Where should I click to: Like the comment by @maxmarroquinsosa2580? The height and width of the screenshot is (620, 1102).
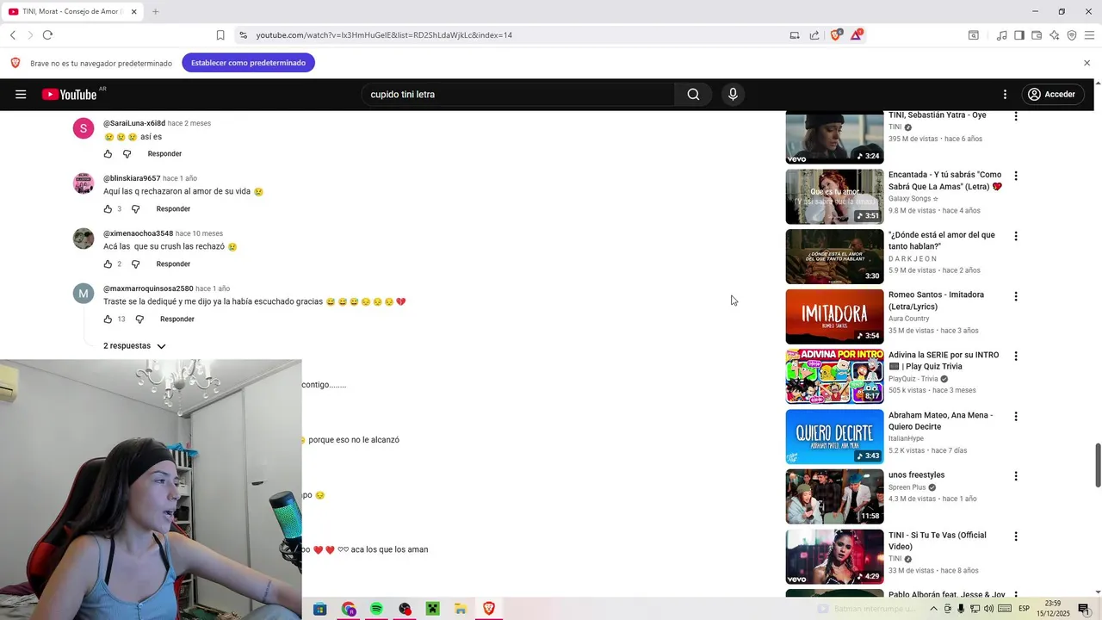tap(108, 319)
